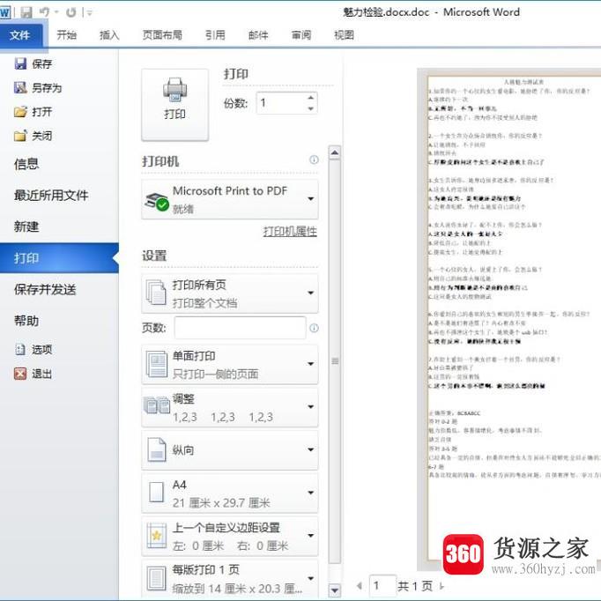The height and width of the screenshot is (601, 601).
Task: Click the info icon beside 页数 field
Action: (314, 328)
